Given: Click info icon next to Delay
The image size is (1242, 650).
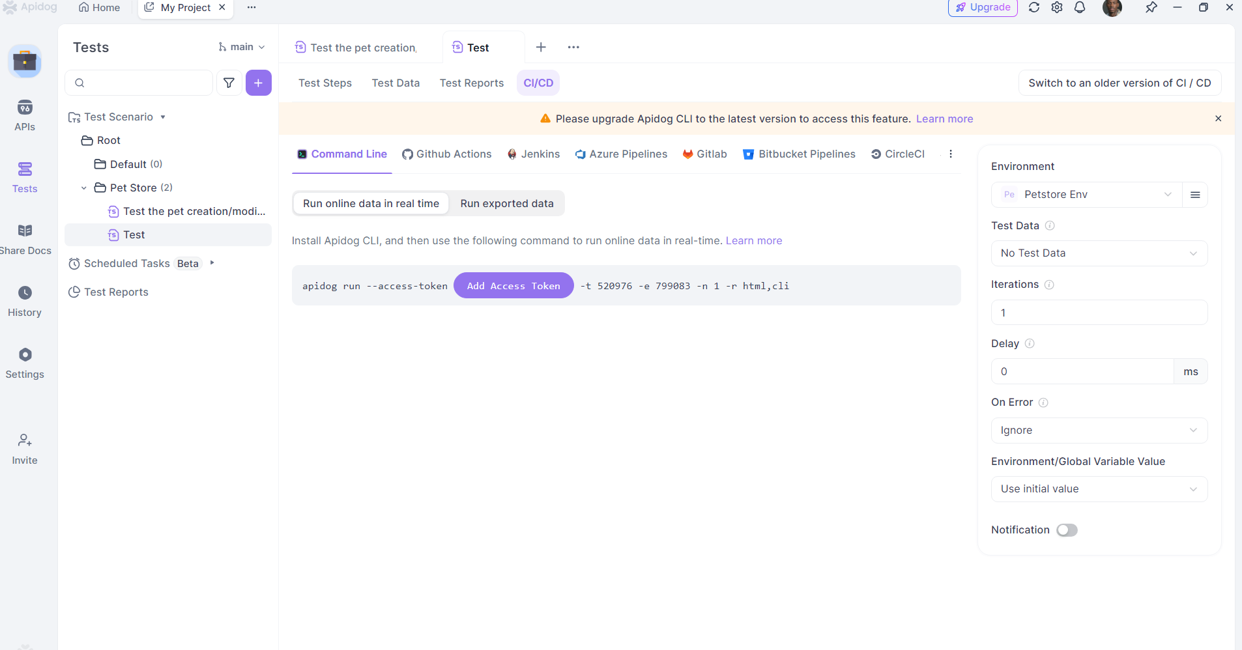Looking at the screenshot, I should (1030, 343).
